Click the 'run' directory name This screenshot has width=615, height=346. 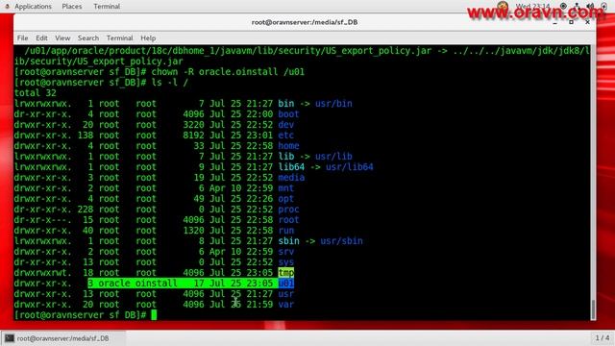(286, 231)
